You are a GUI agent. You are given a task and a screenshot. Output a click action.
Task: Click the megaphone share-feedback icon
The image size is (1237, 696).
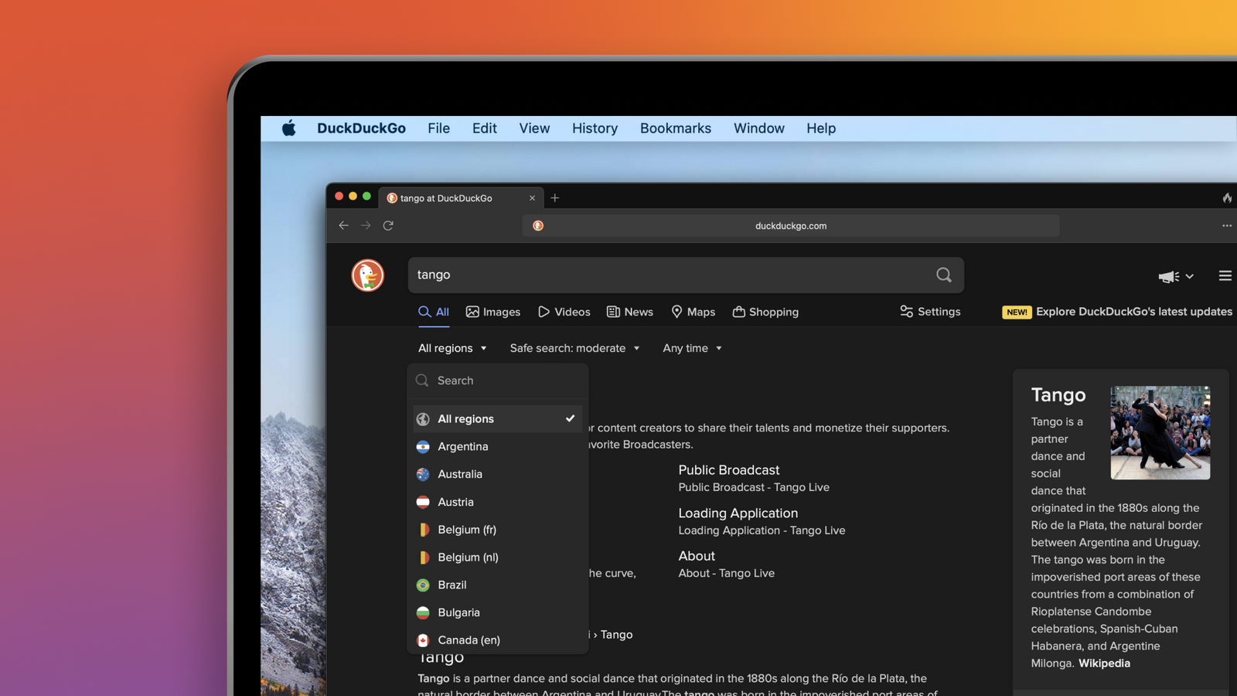(x=1167, y=276)
